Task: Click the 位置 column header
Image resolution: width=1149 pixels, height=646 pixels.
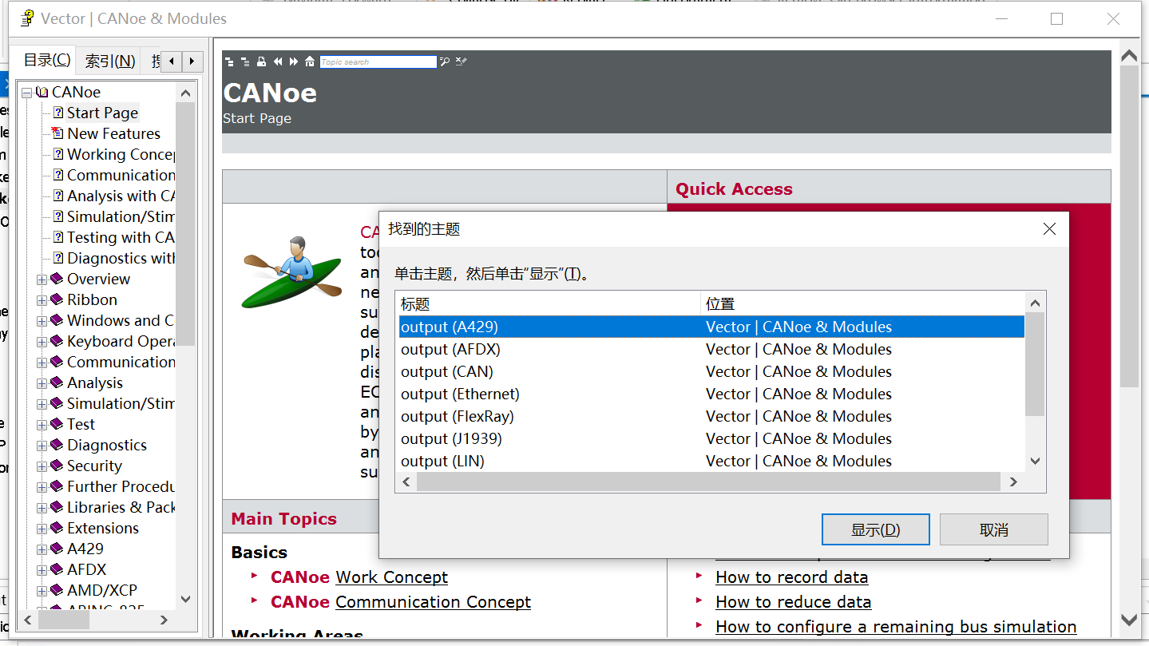Action: click(862, 303)
